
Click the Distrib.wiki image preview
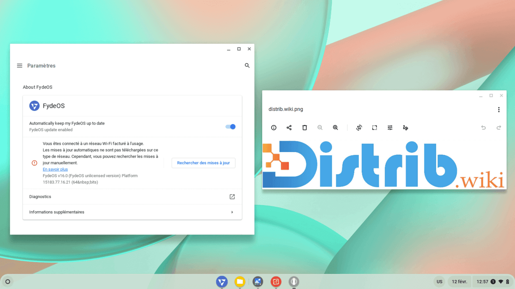[x=384, y=164]
